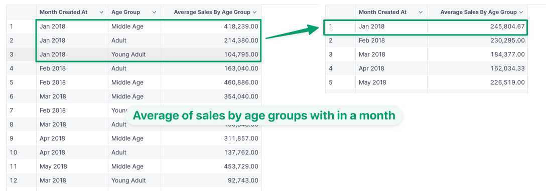Click the green annotation label about average sales
The width and height of the screenshot is (546, 191).
[264, 115]
